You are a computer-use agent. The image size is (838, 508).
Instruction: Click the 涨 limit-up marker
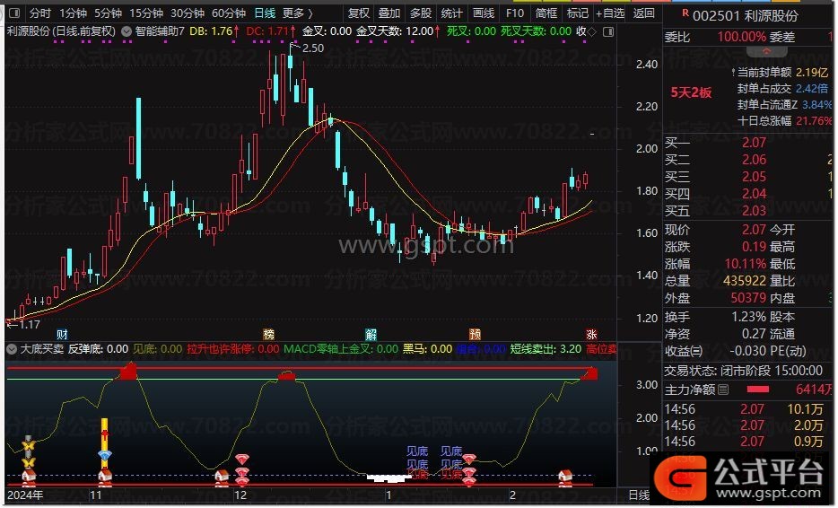[591, 335]
